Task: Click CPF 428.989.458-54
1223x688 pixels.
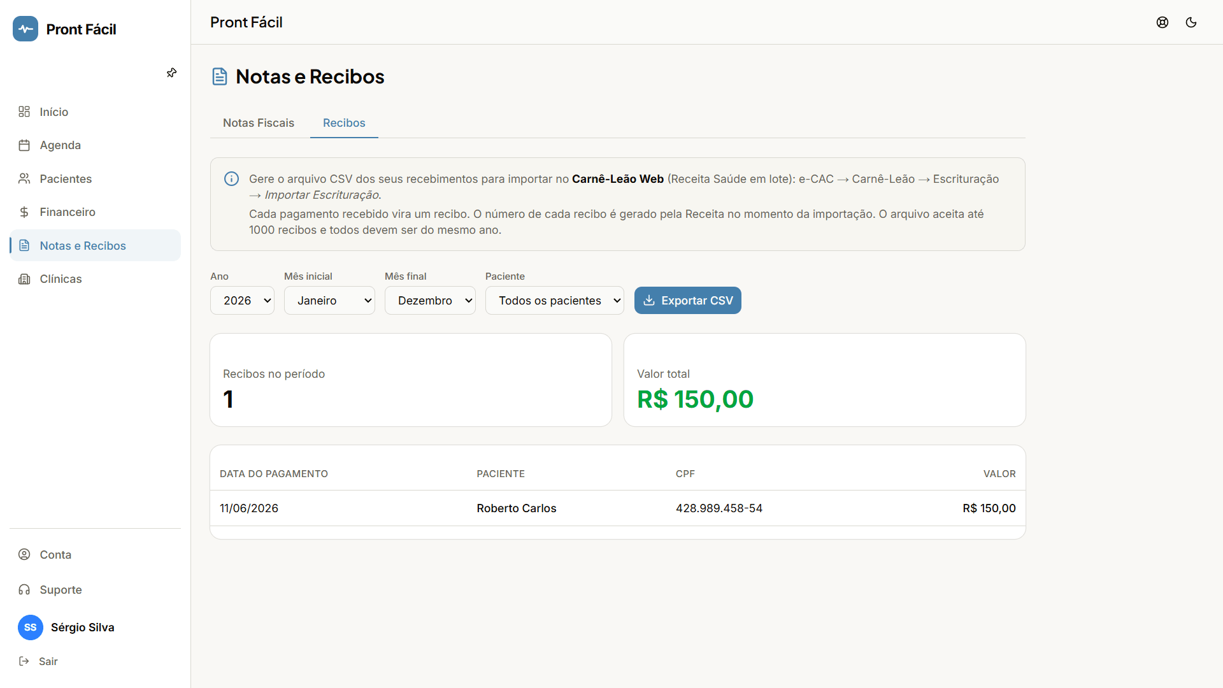Action: pos(719,508)
